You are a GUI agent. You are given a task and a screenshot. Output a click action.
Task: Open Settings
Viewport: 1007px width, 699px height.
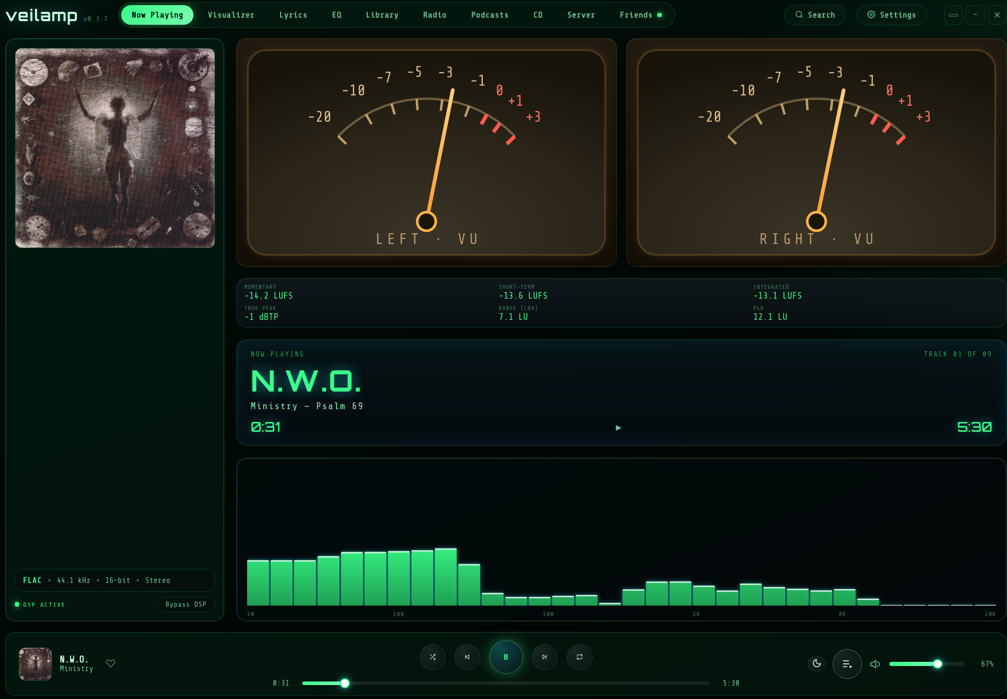pyautogui.click(x=891, y=15)
